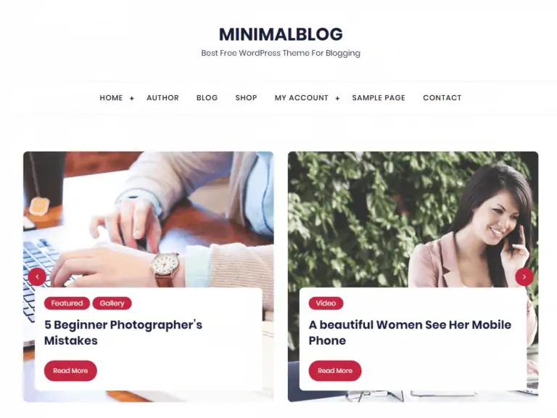
Task: Open A beautiful Women See Her Mobile Phone post
Action: coord(410,332)
